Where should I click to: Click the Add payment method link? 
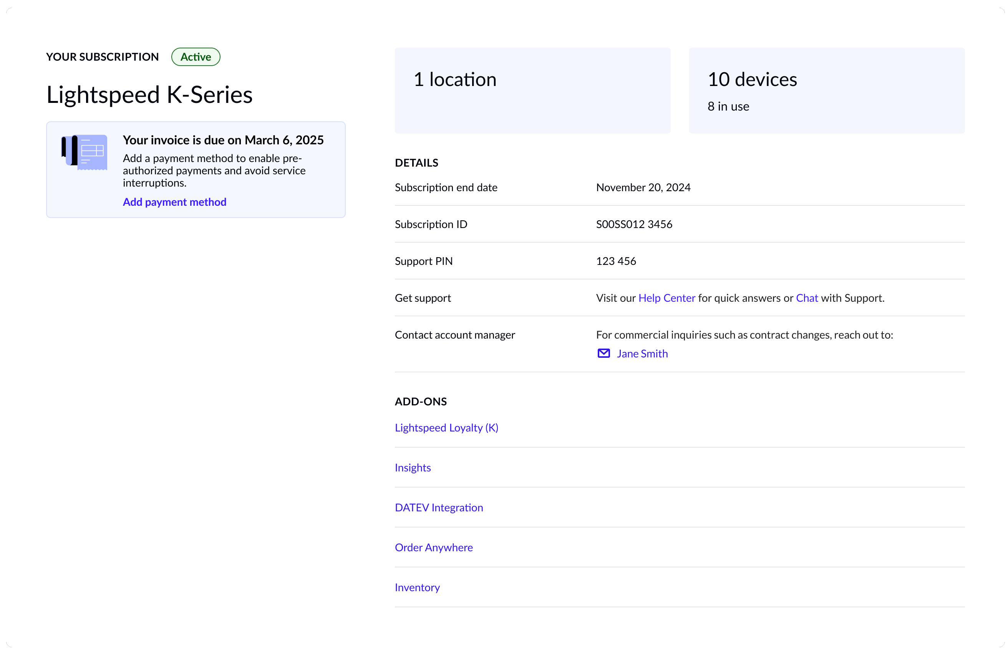point(174,202)
